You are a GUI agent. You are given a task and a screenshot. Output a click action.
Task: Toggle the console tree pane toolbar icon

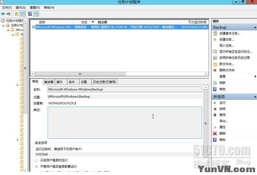tap(22, 14)
